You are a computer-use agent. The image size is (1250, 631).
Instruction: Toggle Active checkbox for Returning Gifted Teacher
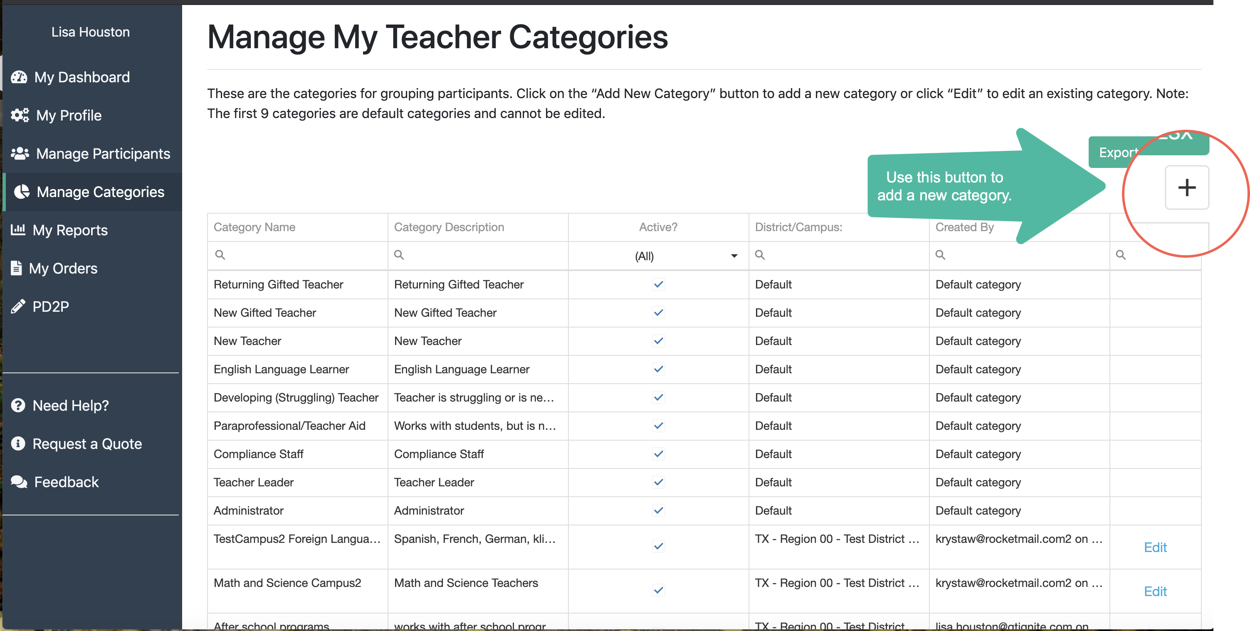click(x=658, y=285)
